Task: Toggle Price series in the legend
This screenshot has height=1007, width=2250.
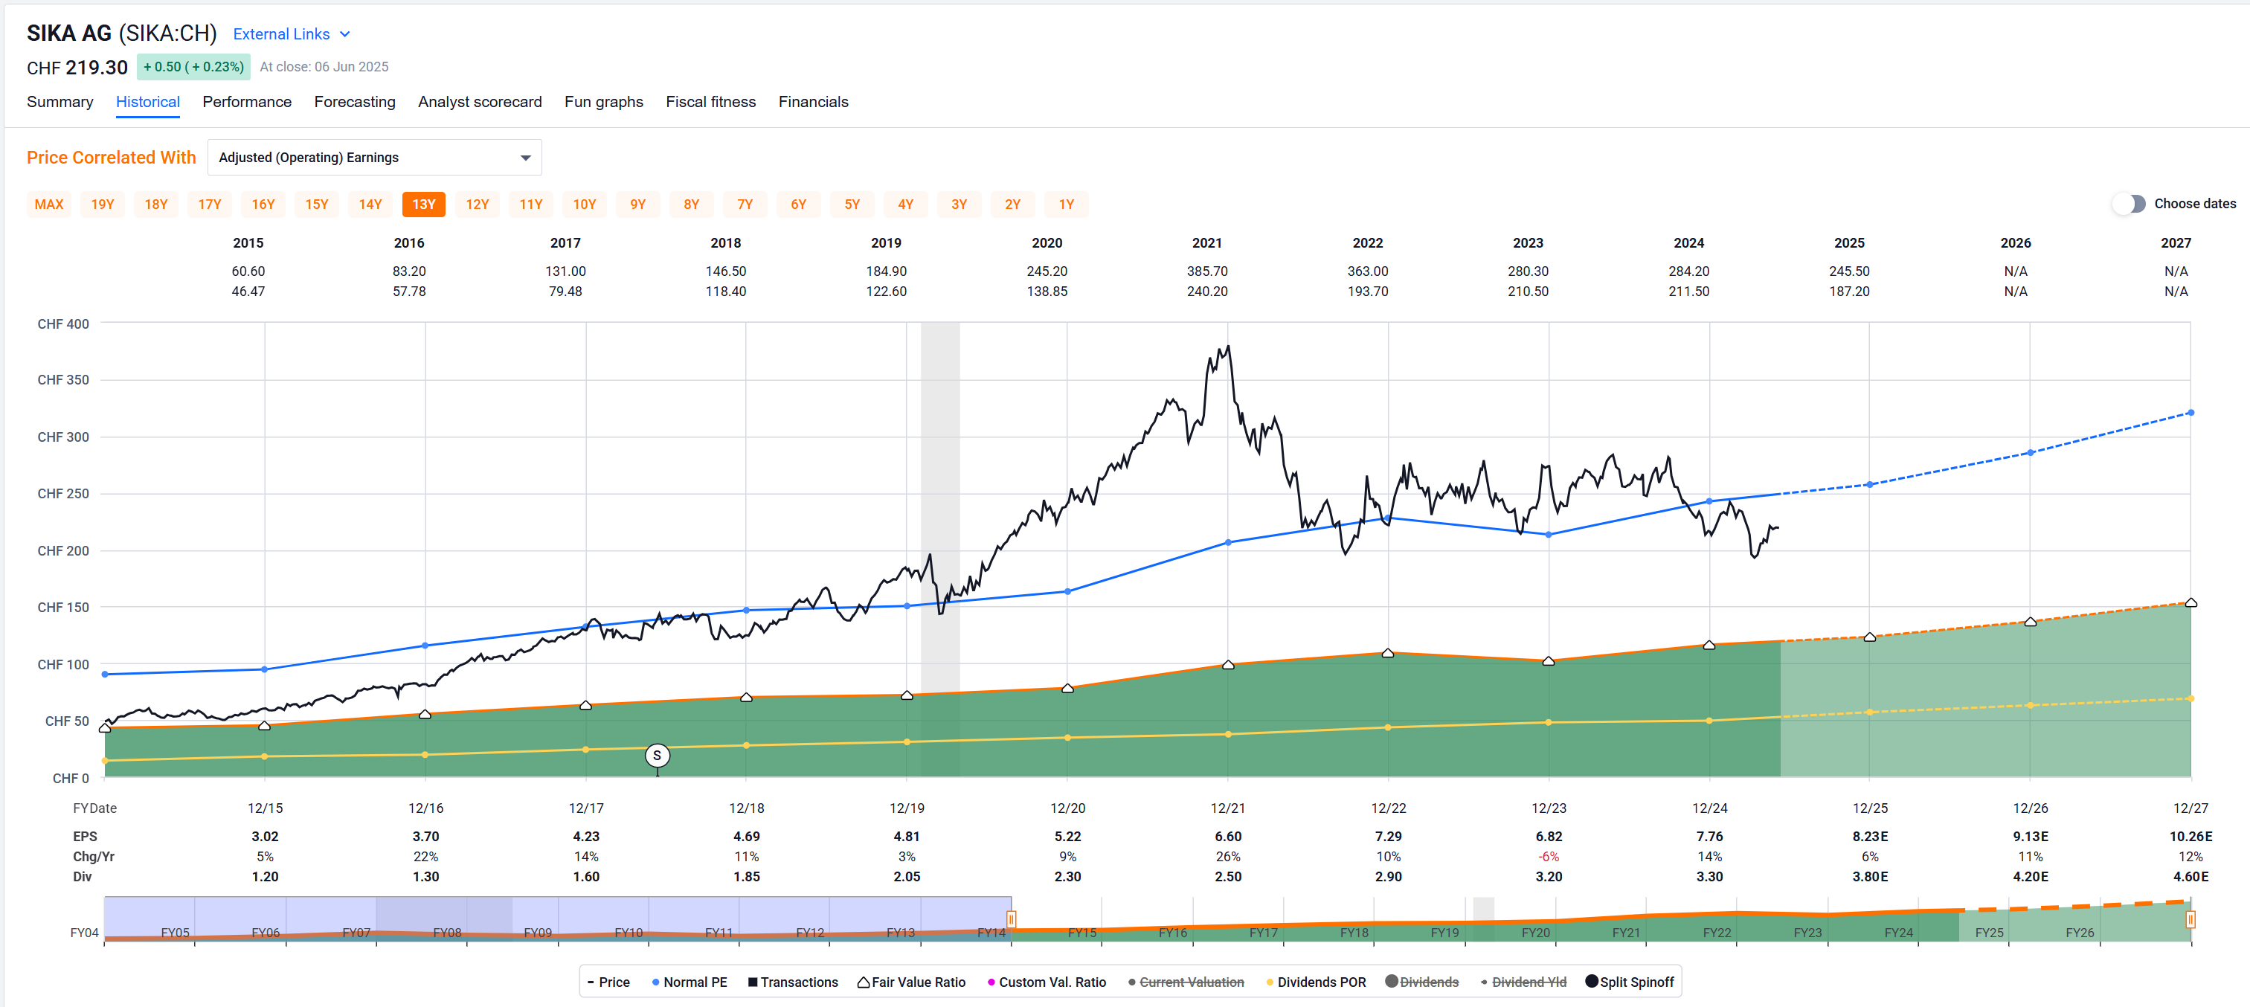Action: coord(608,982)
